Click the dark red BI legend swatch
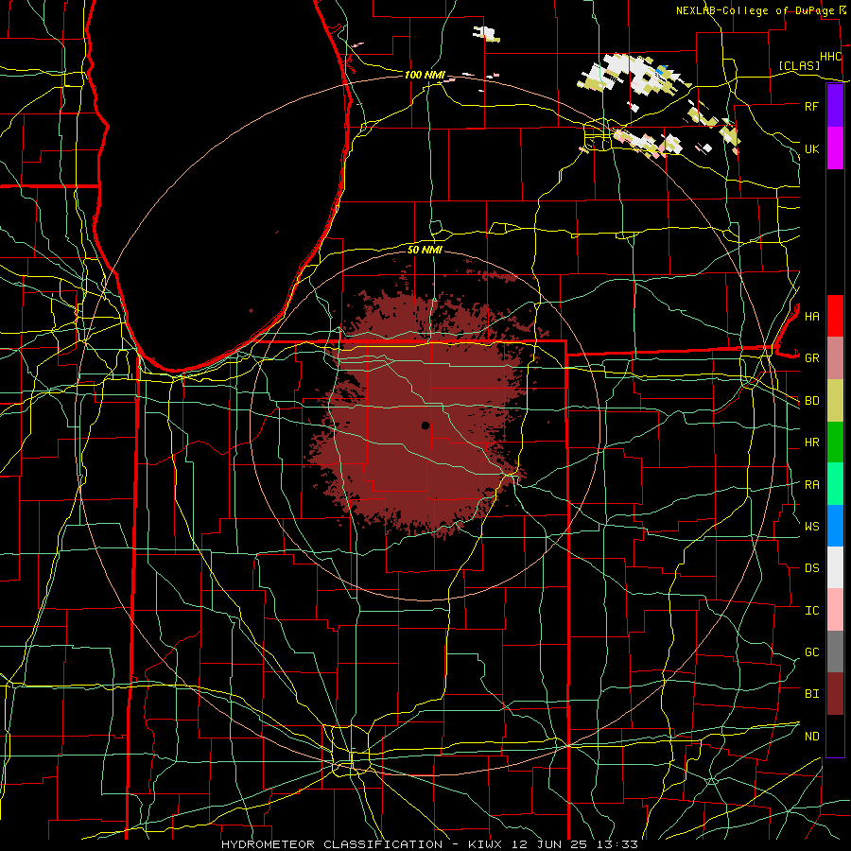 pos(835,694)
